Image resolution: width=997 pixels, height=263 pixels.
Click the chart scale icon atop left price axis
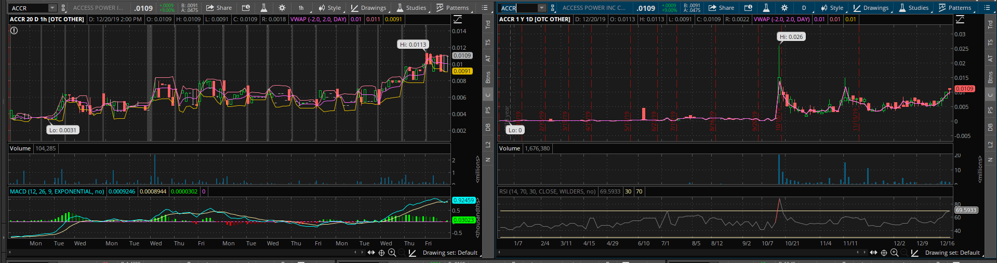pyautogui.click(x=458, y=19)
